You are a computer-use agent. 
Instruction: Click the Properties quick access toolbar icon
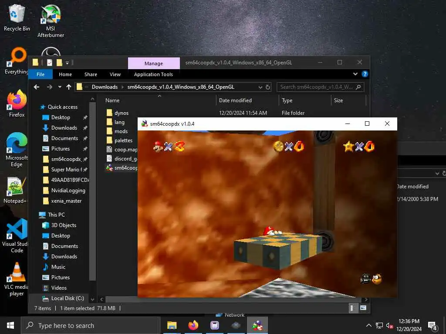click(x=50, y=63)
